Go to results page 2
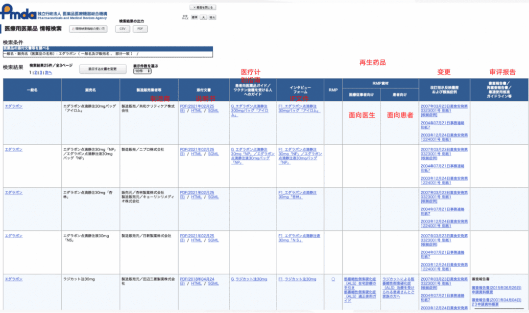 (36, 73)
